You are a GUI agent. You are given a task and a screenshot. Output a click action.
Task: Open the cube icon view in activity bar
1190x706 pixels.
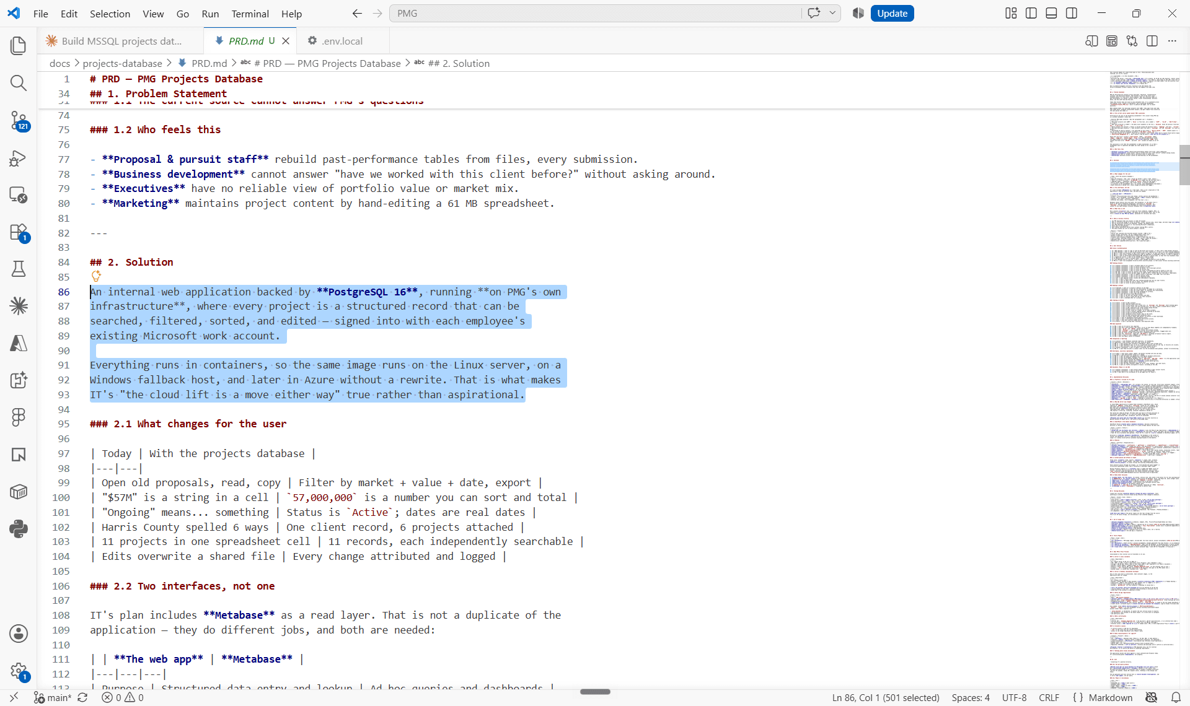(x=19, y=492)
